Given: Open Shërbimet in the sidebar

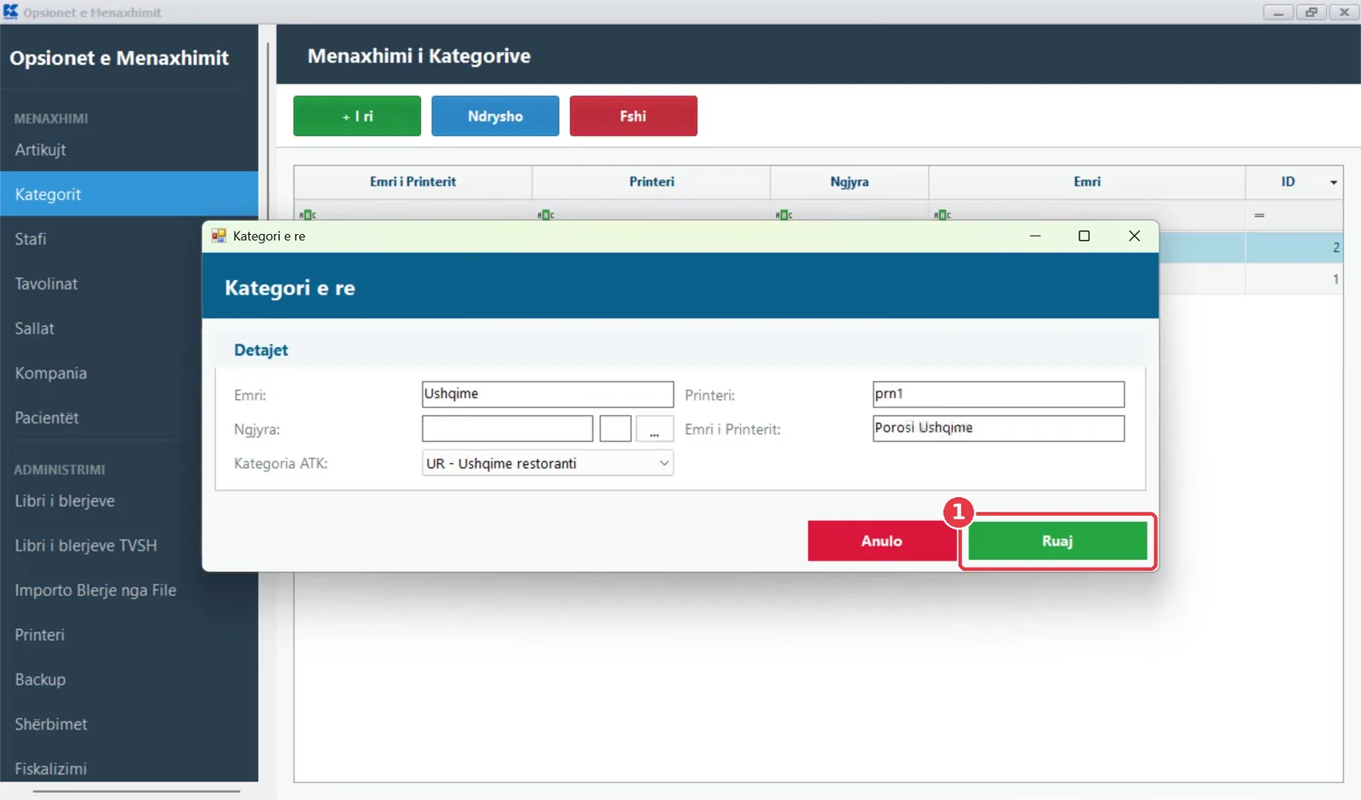Looking at the screenshot, I should click(x=129, y=724).
